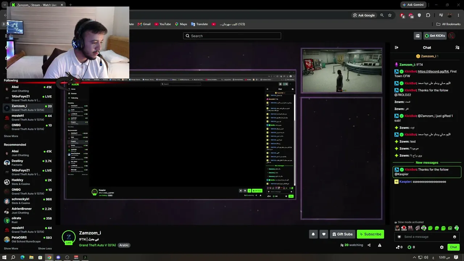
Task: Open the discord.gg/ft4 link in chat
Action: 433,71
